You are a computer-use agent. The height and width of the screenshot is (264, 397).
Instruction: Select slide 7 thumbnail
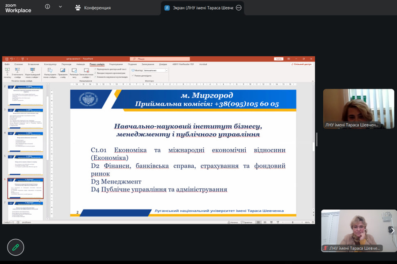25,211
